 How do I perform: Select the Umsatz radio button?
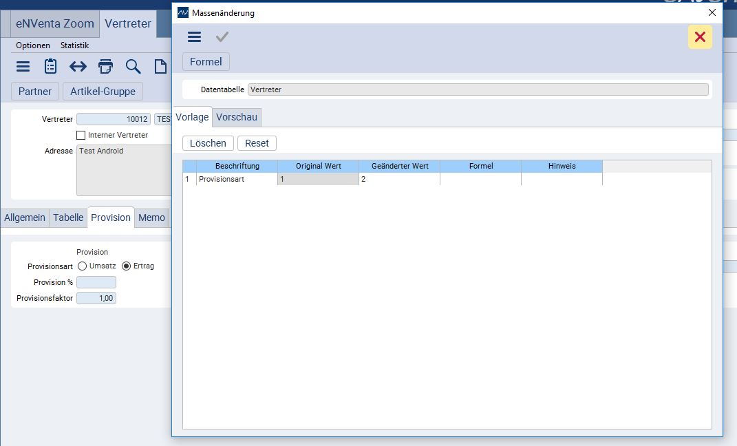coord(82,266)
